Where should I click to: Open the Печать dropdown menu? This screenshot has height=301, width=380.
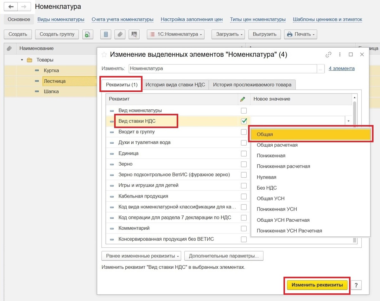pyautogui.click(x=301, y=34)
